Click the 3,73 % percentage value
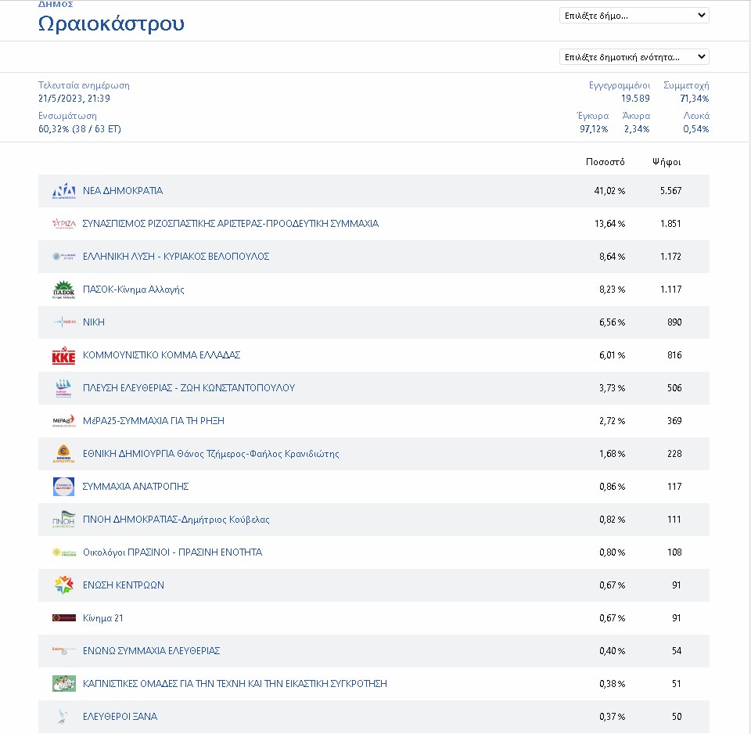Viewport: 751px width, 734px height. coord(612,388)
